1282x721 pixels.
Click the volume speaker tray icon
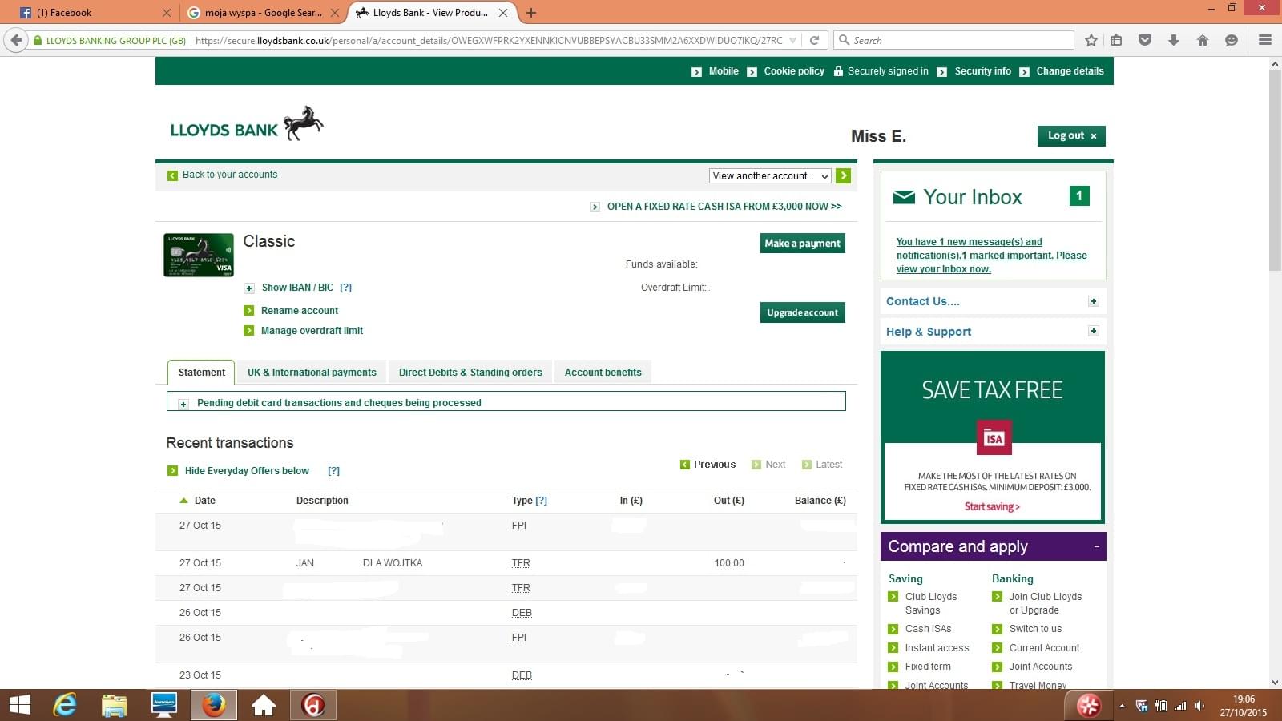1199,706
